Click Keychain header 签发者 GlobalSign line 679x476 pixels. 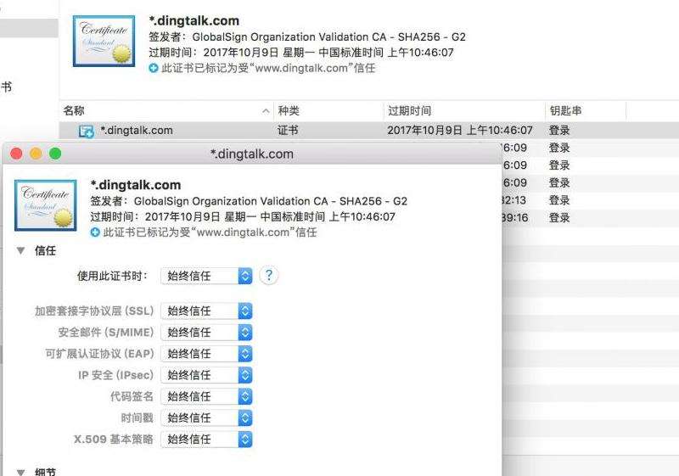pyautogui.click(x=307, y=37)
